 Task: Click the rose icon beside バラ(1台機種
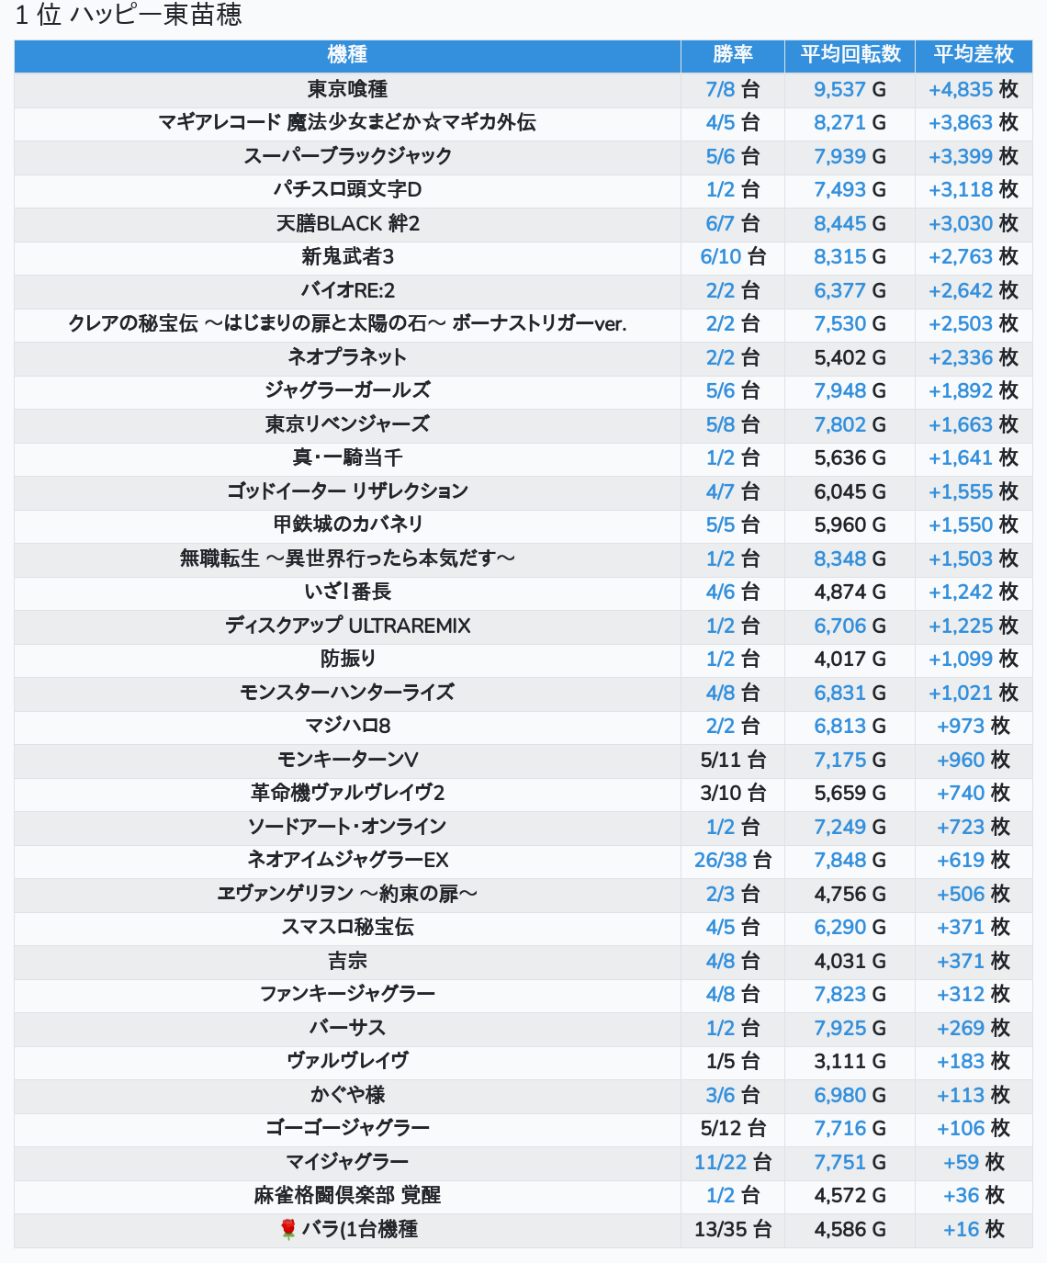(288, 1229)
